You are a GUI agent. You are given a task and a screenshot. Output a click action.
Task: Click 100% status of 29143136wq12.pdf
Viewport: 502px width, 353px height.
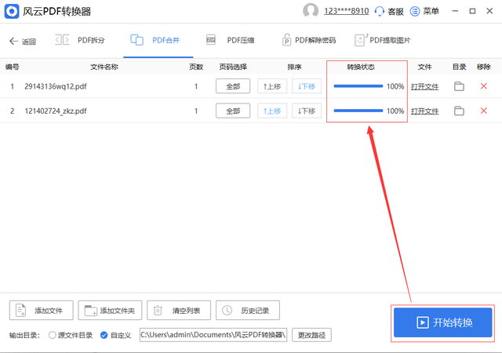pyautogui.click(x=395, y=86)
